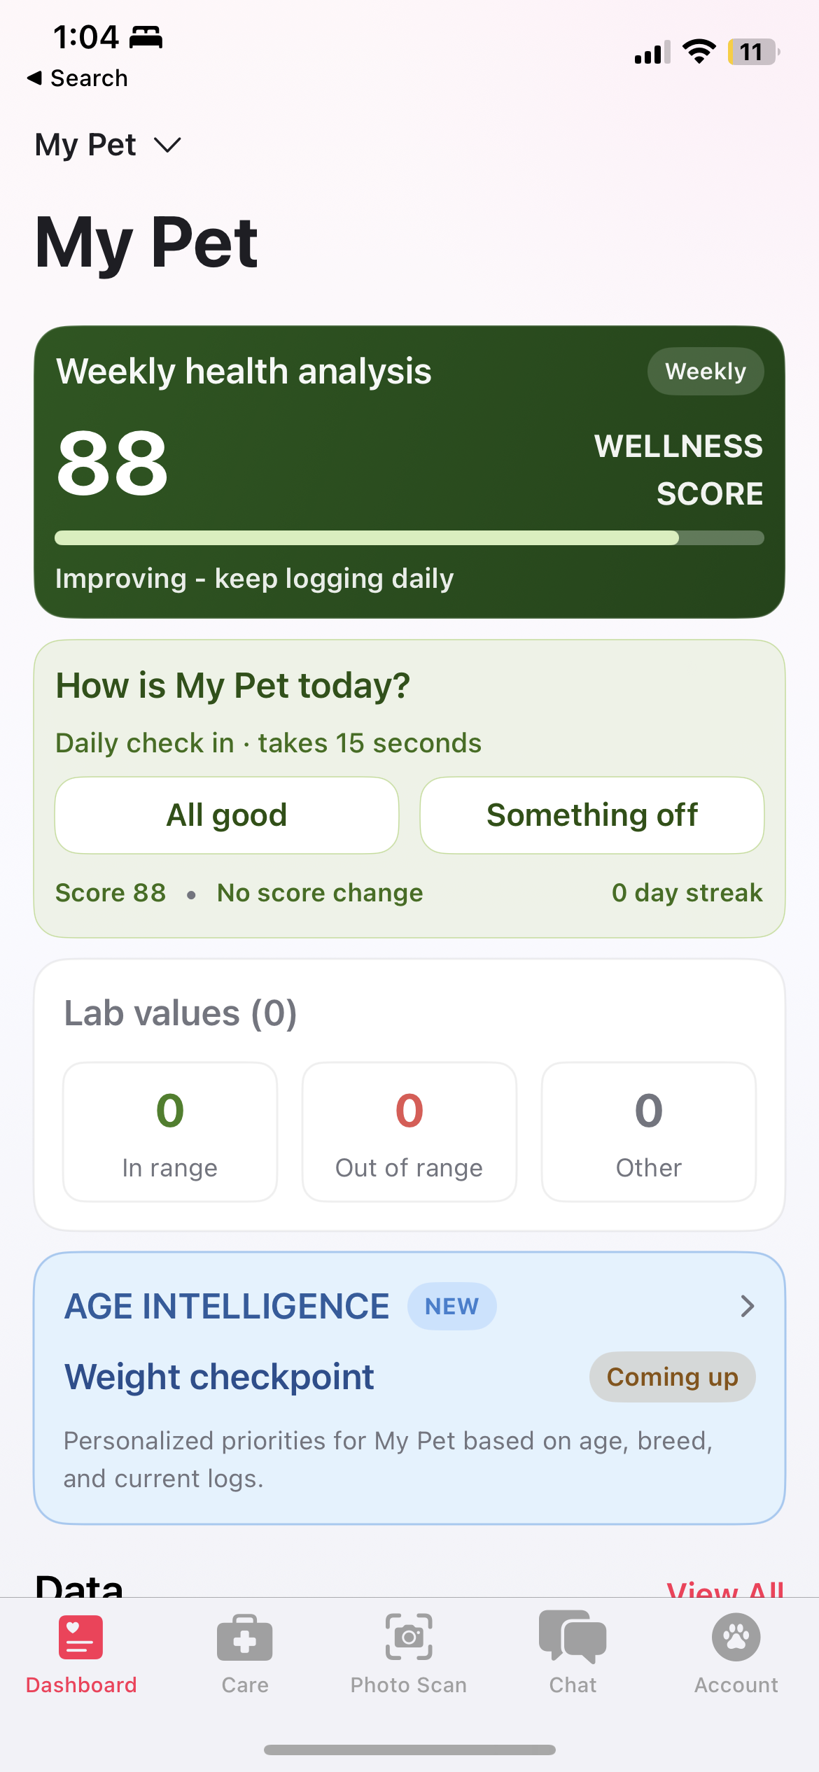Switch to the Photo Scan tab label
The image size is (819, 1772).
pyautogui.click(x=409, y=1685)
